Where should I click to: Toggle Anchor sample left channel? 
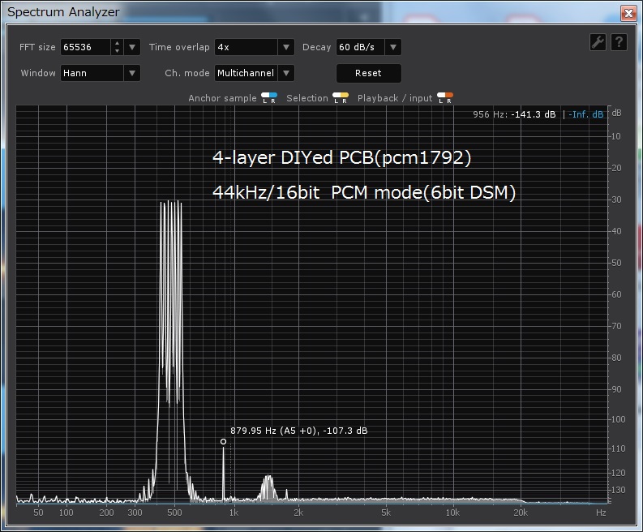coord(265,98)
